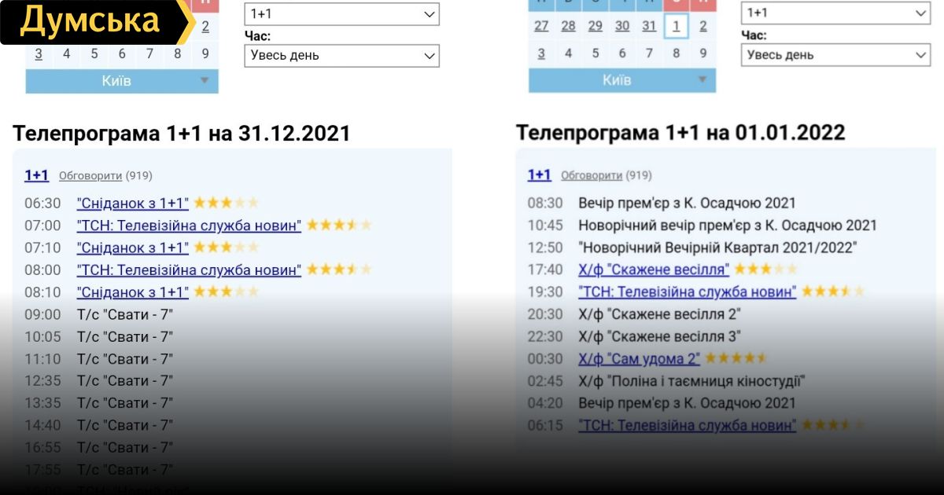Screen dimensions: 944x495
Task: Open the 1+1 channel link above 31.12.2021 schedule
Action: [36, 175]
